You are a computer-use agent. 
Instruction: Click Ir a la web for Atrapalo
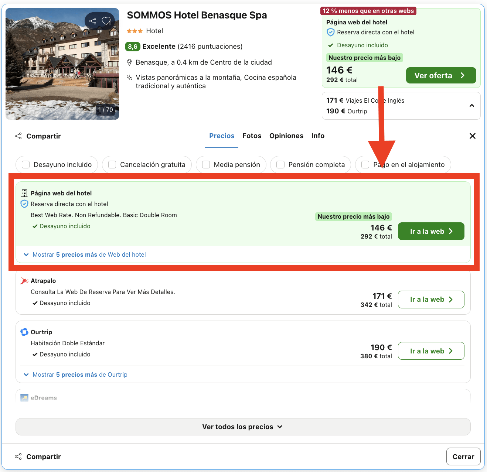coord(431,300)
